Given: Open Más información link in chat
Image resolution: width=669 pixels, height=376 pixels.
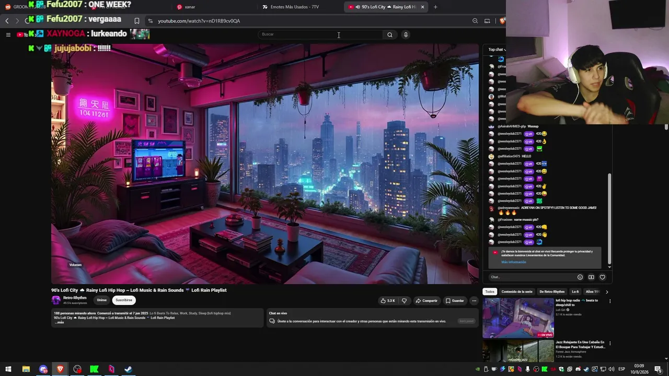Looking at the screenshot, I should [514, 262].
